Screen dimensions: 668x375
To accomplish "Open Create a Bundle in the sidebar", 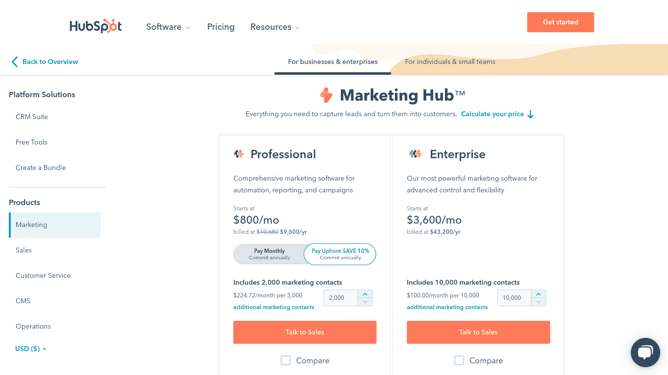I will [x=41, y=167].
